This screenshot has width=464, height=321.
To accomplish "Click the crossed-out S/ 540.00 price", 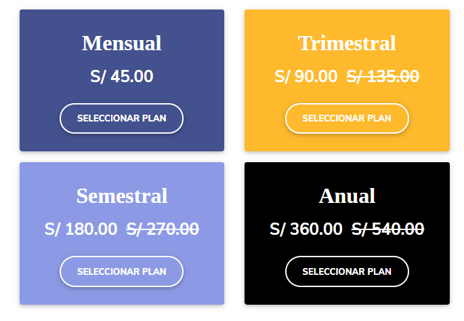I will (388, 229).
